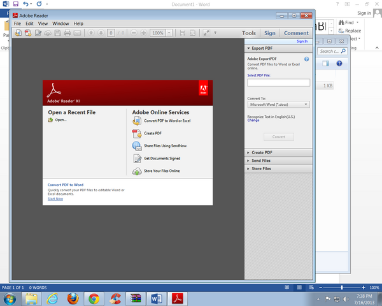
Task: Click the sign document pen toolbar icon
Action: (38, 33)
